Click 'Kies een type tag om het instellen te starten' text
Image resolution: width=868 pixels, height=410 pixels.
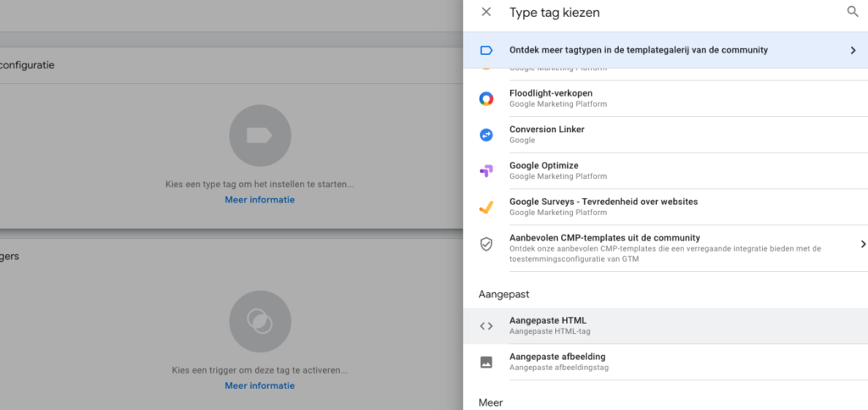pos(259,185)
